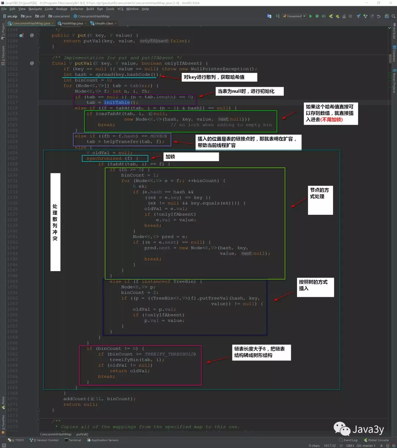Collapse the fold marker at line 1007

38,47
